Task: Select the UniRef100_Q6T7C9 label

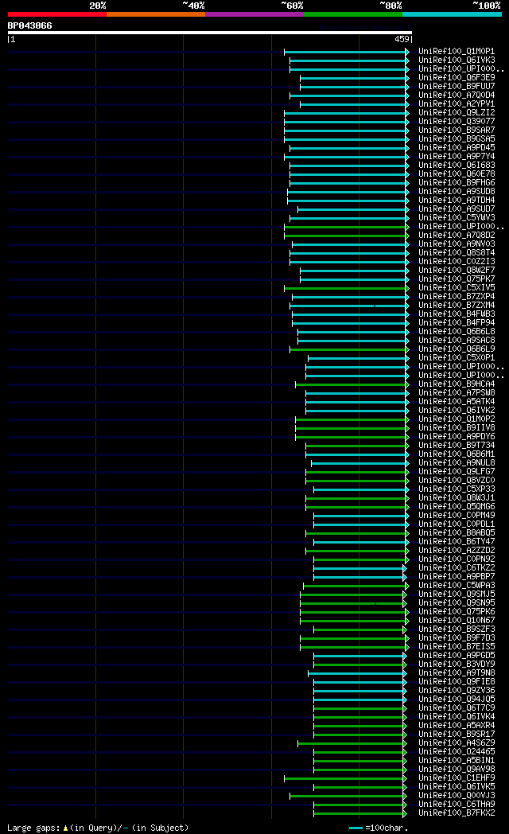Action: click(457, 708)
